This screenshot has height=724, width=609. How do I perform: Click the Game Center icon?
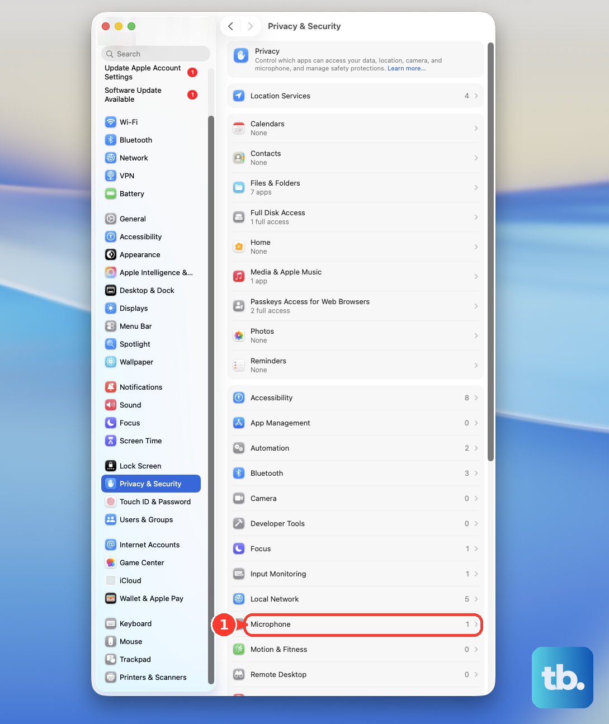[111, 562]
